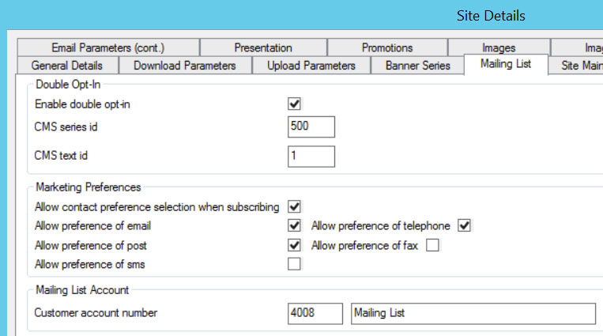
Task: Click the Customer account number field
Action: pos(315,313)
